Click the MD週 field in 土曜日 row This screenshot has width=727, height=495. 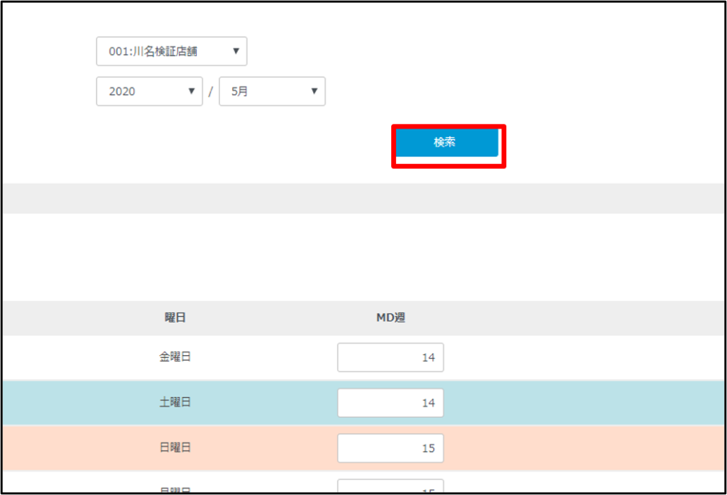click(x=390, y=403)
